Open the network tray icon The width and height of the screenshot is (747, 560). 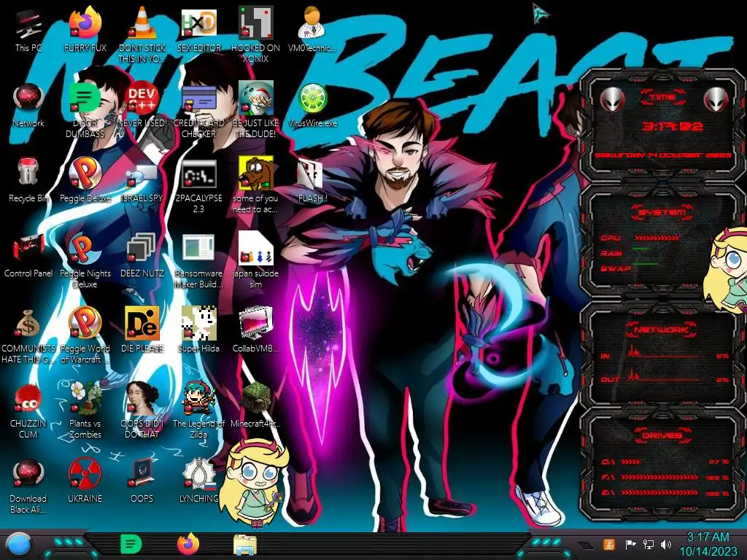pyautogui.click(x=648, y=544)
